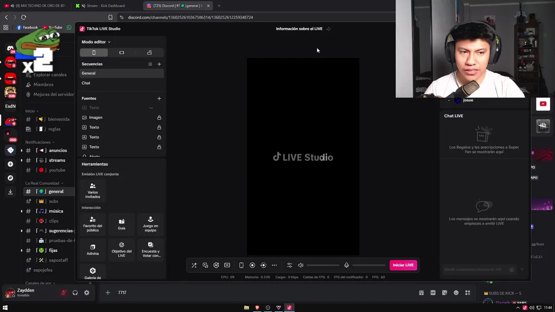Image resolution: width=555 pixels, height=312 pixels.
Task: Add a new sequence with Secuencias plus
Action: [x=159, y=64]
